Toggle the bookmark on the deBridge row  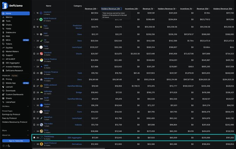click(34, 92)
